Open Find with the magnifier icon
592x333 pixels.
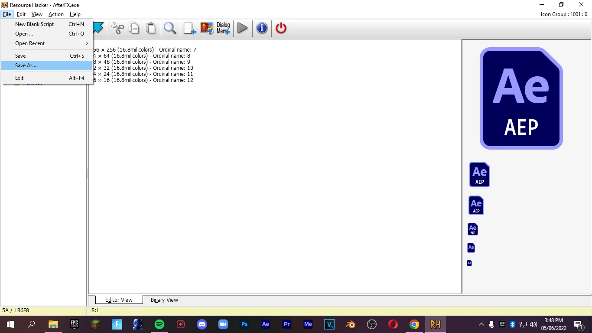pyautogui.click(x=170, y=28)
